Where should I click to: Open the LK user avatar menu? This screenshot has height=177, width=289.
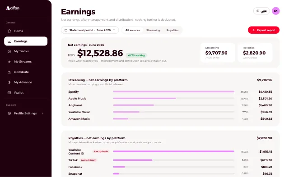[x=275, y=11]
